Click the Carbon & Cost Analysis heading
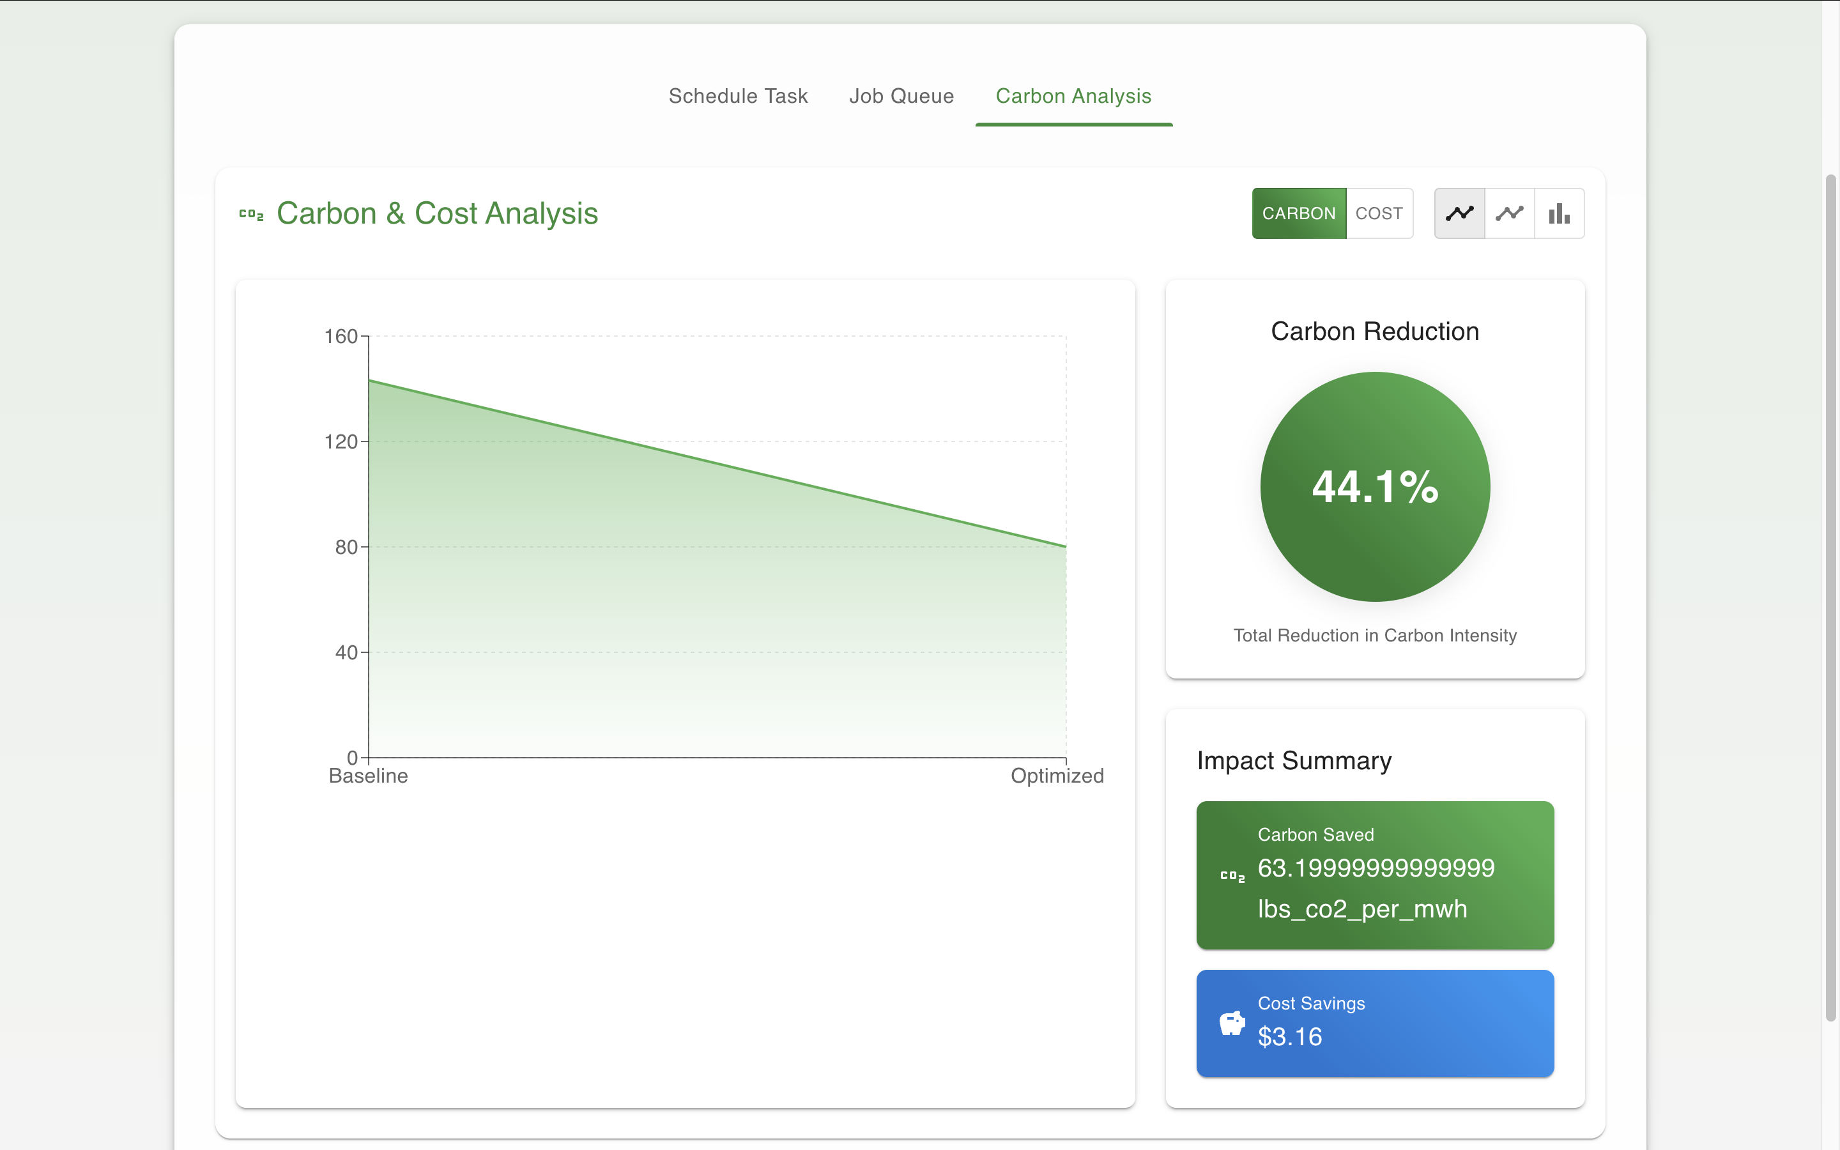Viewport: 1840px width, 1150px height. coord(436,214)
